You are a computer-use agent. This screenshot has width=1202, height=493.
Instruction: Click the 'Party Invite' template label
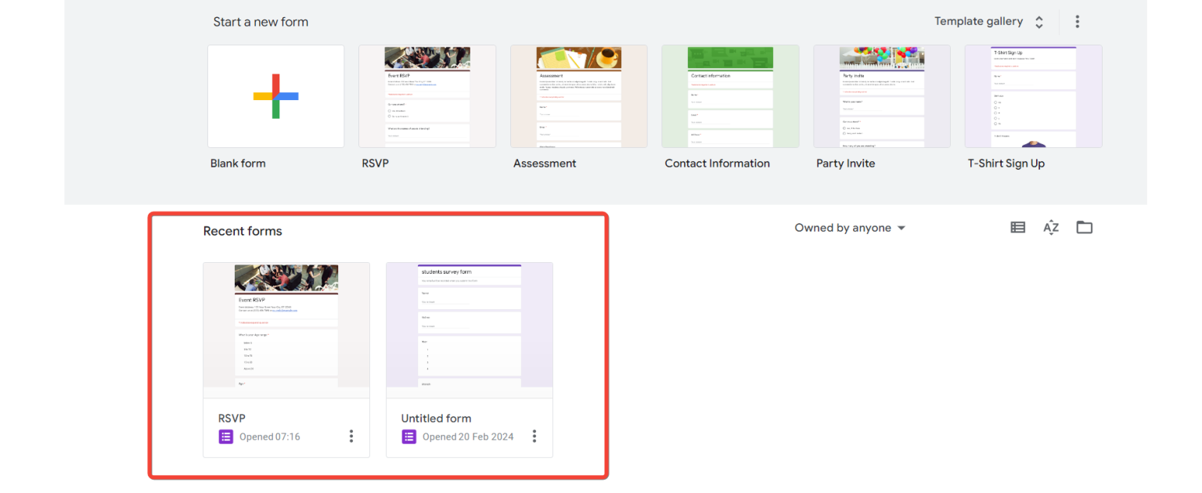click(846, 164)
